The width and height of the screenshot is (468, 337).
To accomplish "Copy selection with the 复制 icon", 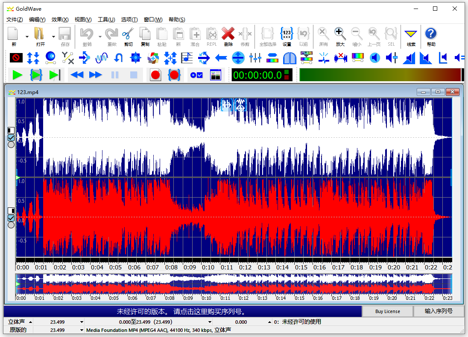I will 145,36.
